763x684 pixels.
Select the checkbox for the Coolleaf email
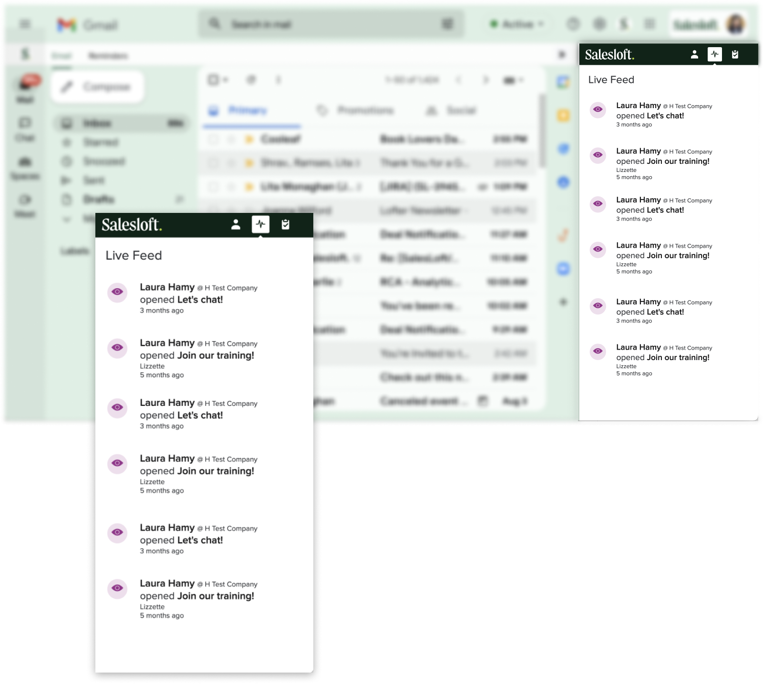tap(213, 139)
